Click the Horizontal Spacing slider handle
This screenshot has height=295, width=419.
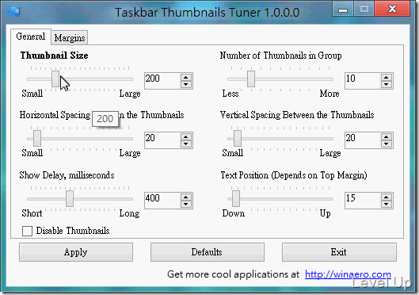tap(37, 138)
